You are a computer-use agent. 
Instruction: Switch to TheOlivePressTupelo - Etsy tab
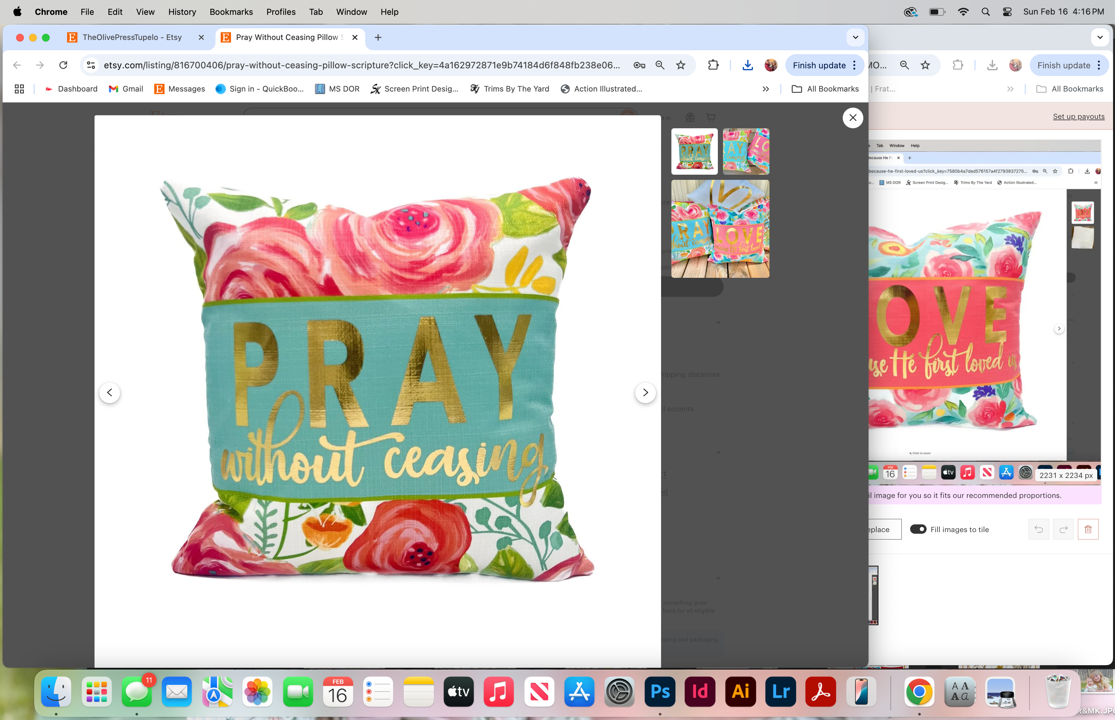pos(132,37)
